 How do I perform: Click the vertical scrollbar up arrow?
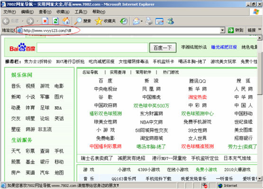point(260,38)
